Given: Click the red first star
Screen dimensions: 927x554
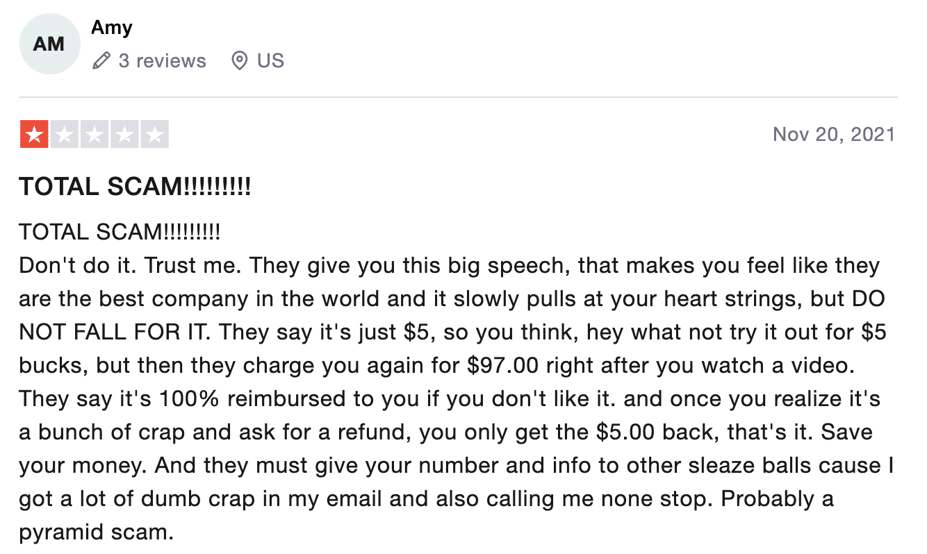Looking at the screenshot, I should (34, 134).
